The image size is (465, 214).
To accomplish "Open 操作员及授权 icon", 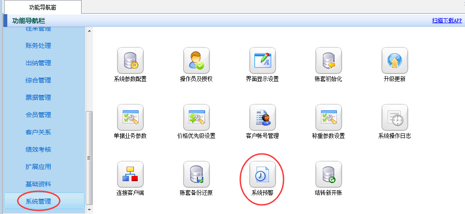I will [196, 61].
